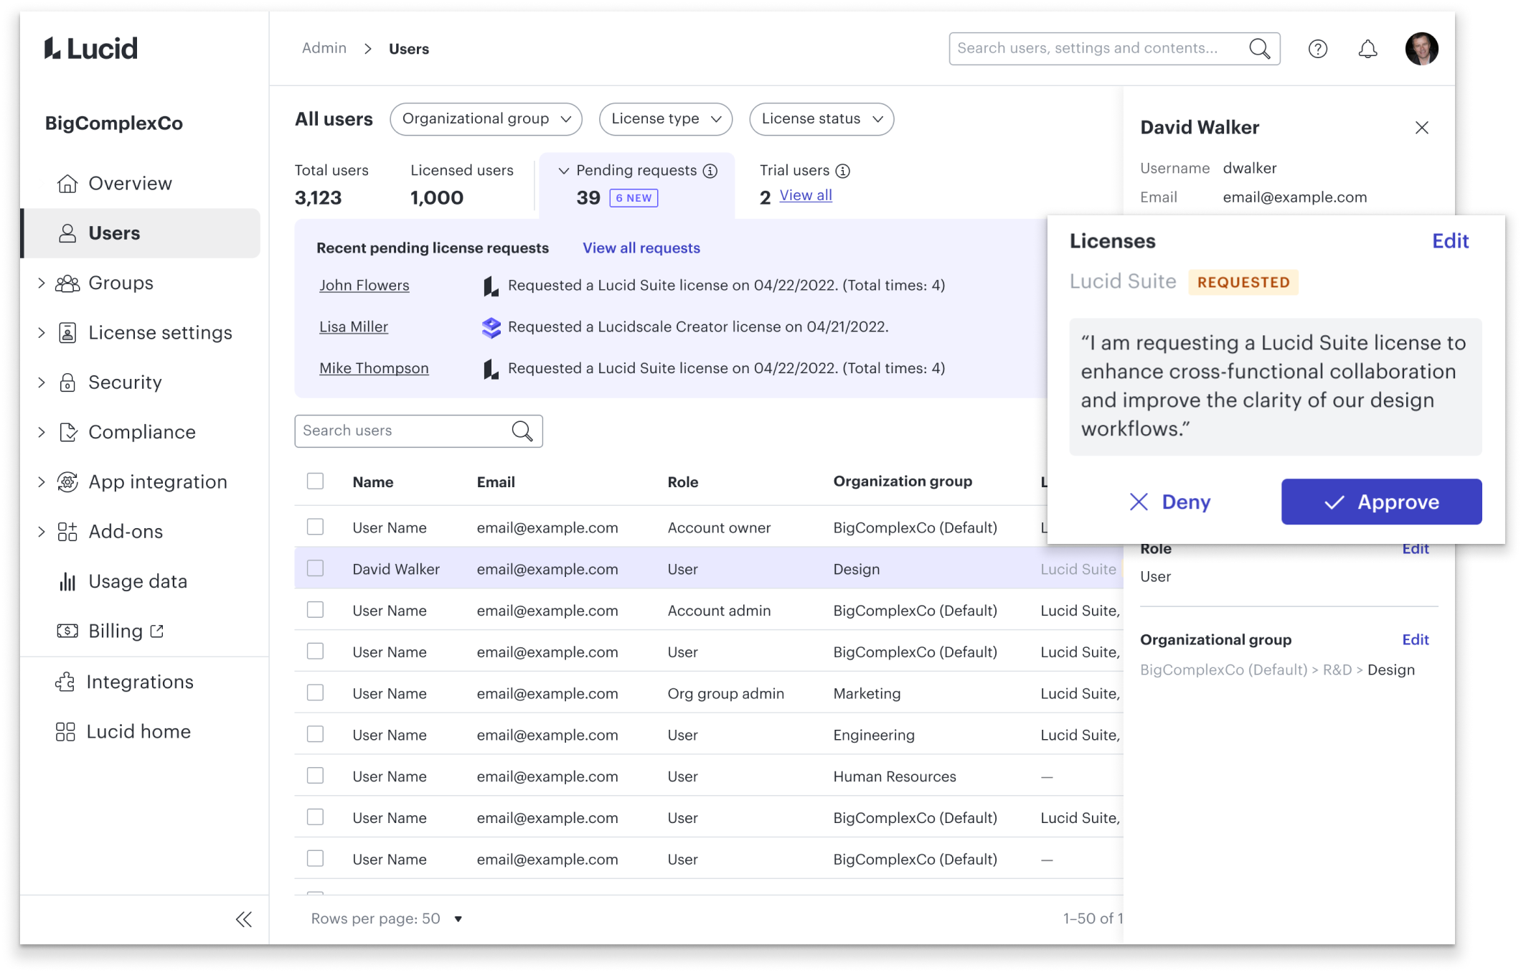
Task: Click the License settings badge icon
Action: tap(67, 333)
